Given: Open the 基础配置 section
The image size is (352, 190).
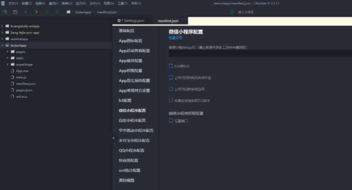Looking at the screenshot, I should [x=126, y=31].
